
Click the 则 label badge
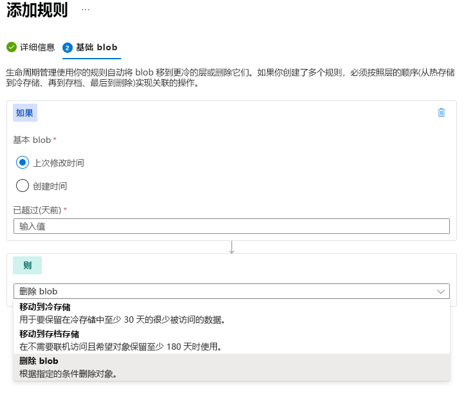(27, 265)
